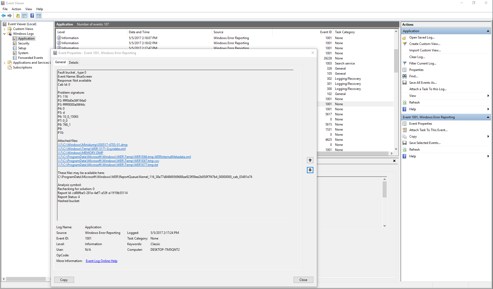Click the Create Custom View funnel icon

(405, 44)
